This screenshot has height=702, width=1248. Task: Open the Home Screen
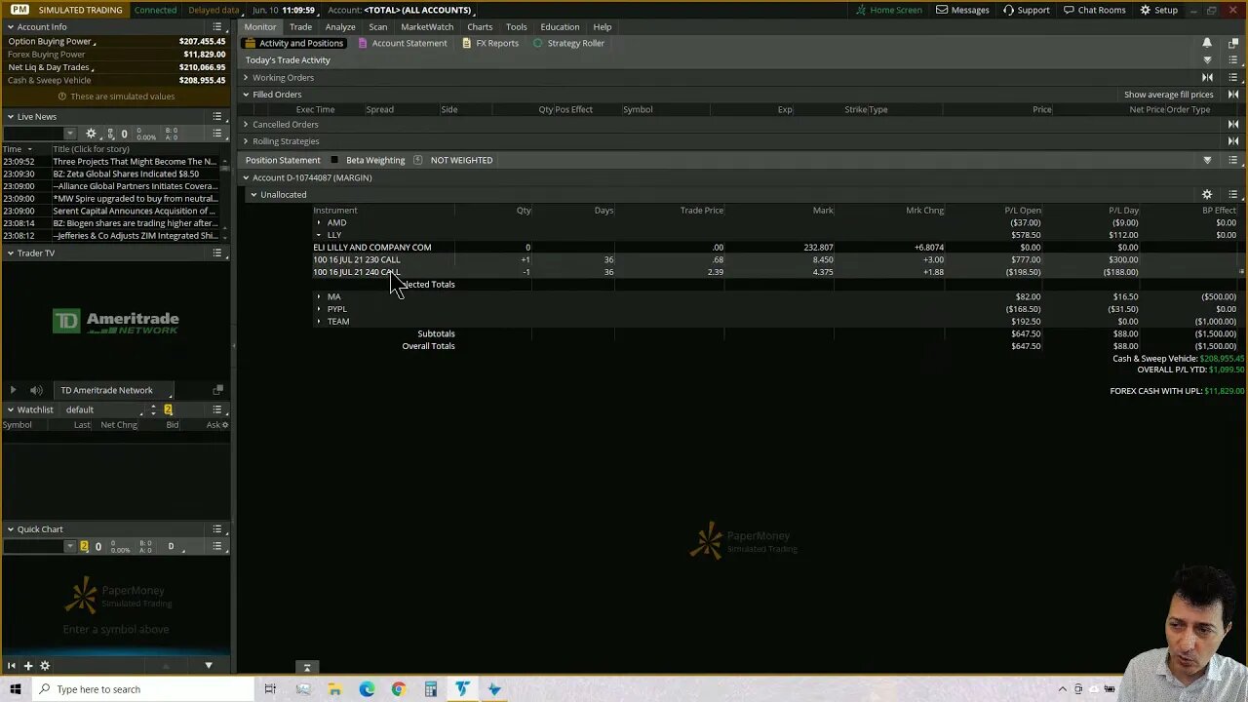888,10
